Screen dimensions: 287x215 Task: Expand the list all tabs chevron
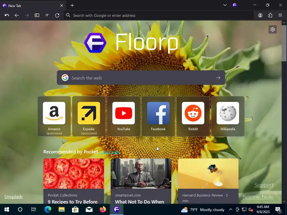point(225,5)
